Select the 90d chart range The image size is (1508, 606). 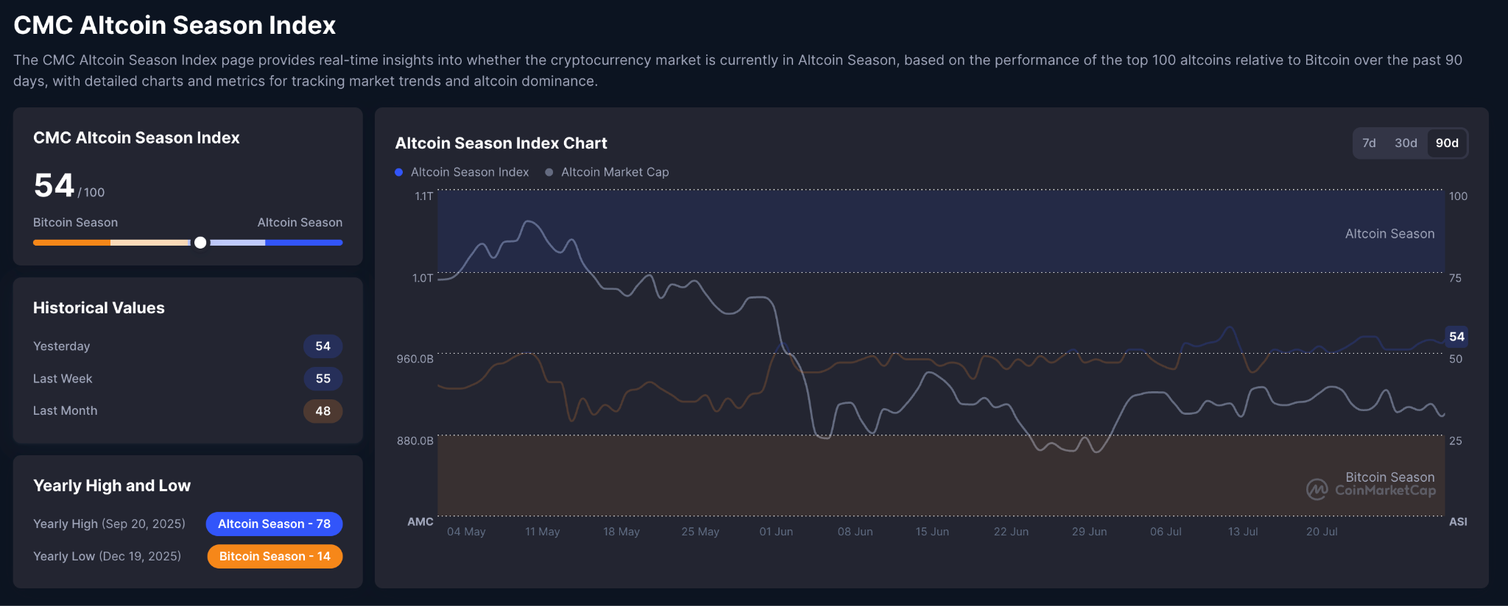(1447, 143)
